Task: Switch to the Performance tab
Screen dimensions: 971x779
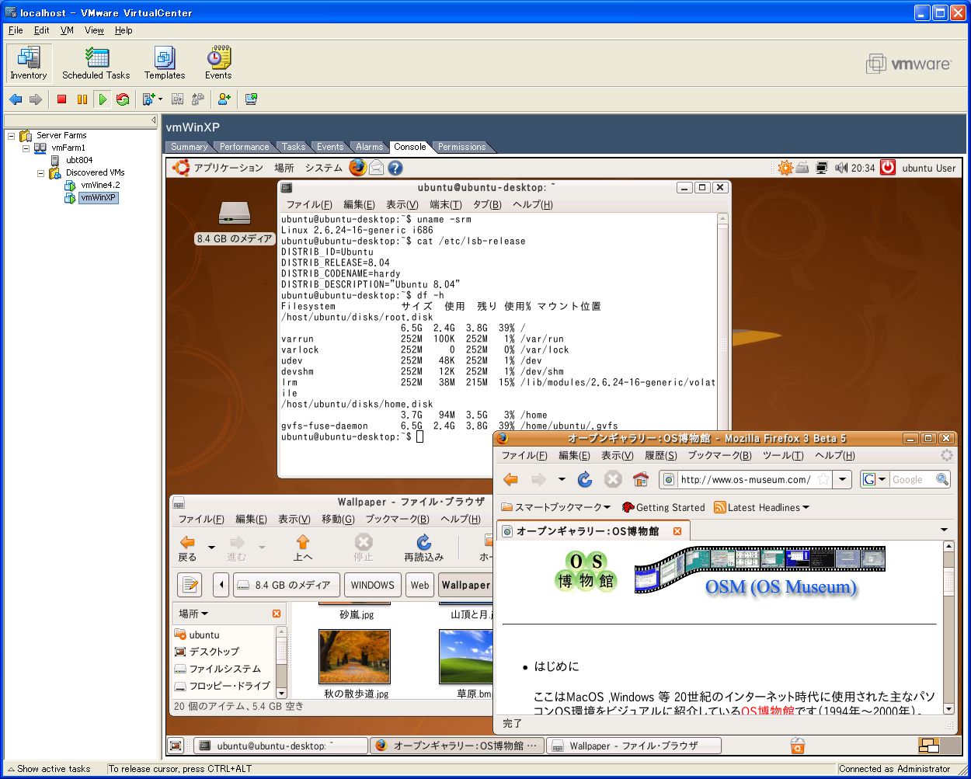Action: pos(244,147)
